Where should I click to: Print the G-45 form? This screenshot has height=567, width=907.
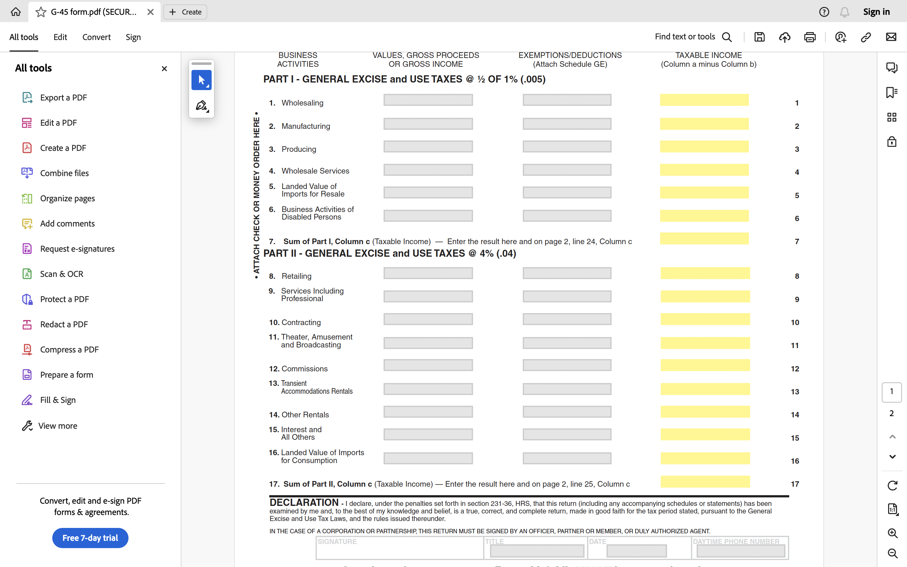tap(810, 37)
